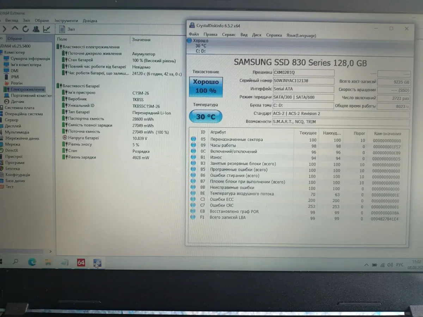This screenshot has height=317, width=423.
Task: Click the up arrow navigation icon in AIDA64
Action: (x=15, y=29)
